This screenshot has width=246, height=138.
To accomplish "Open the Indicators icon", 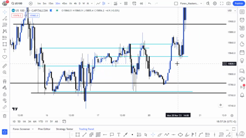I will [x=116, y=3].
